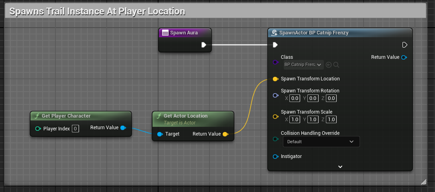This screenshot has height=192, width=435.
Task: Open the BP Catnip Frenzy class dropdown
Action: tap(303, 65)
